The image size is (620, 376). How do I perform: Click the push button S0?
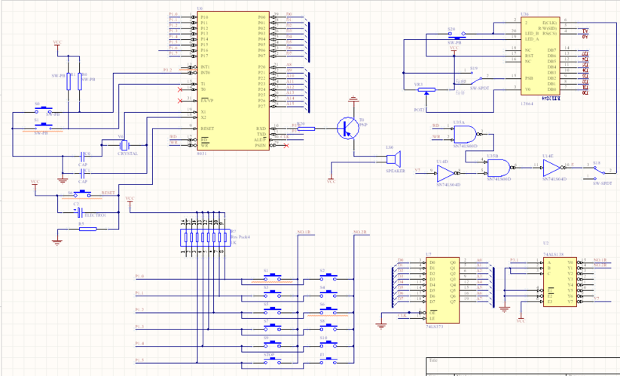44,110
